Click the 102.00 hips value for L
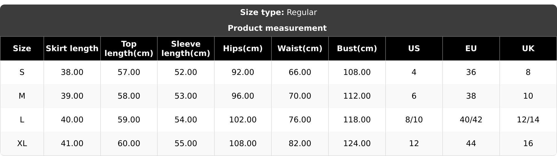The height and width of the screenshot is (156, 557). point(243,120)
